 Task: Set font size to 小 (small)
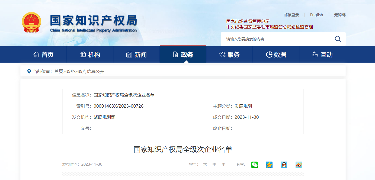223,164
